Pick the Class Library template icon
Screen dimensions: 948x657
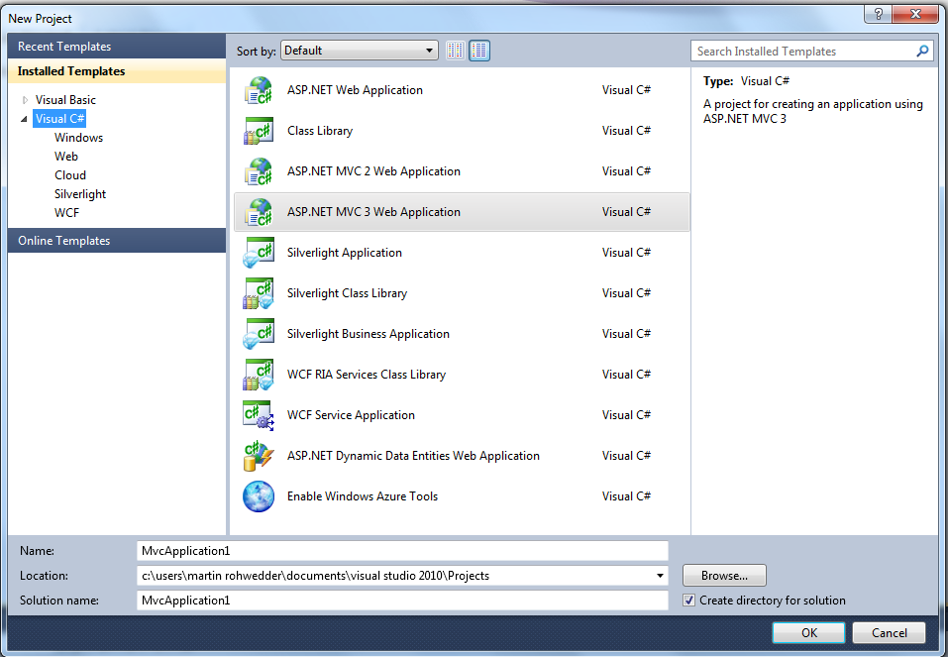(x=259, y=131)
